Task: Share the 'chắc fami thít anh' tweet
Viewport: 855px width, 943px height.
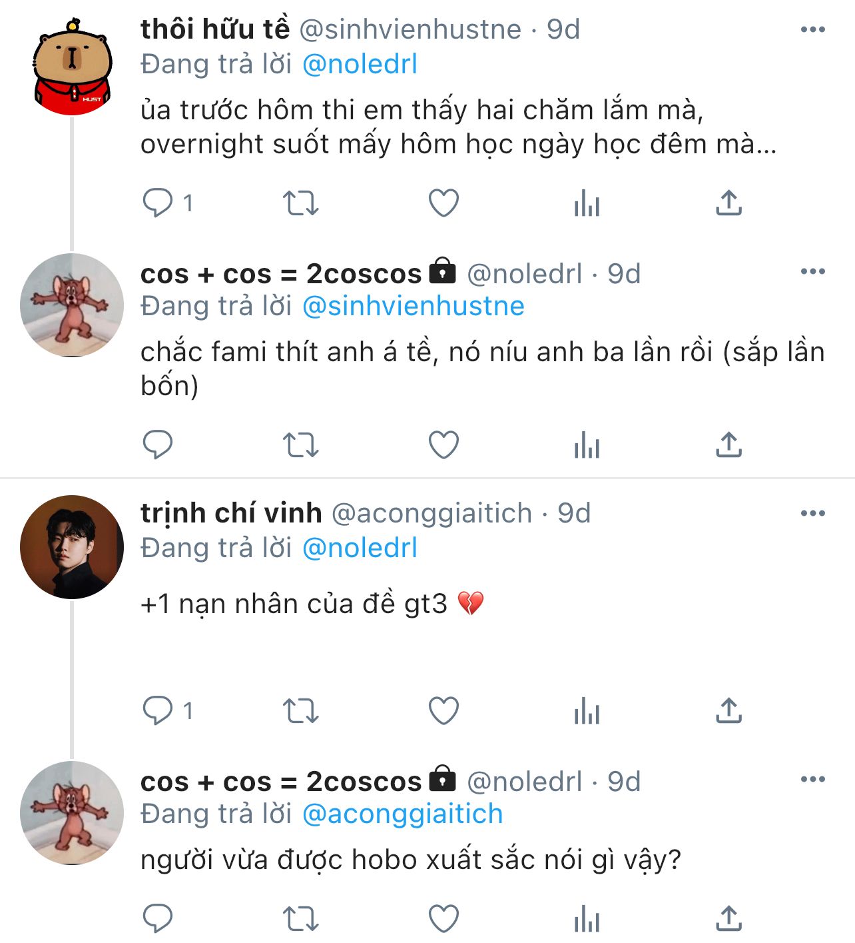Action: (x=728, y=445)
